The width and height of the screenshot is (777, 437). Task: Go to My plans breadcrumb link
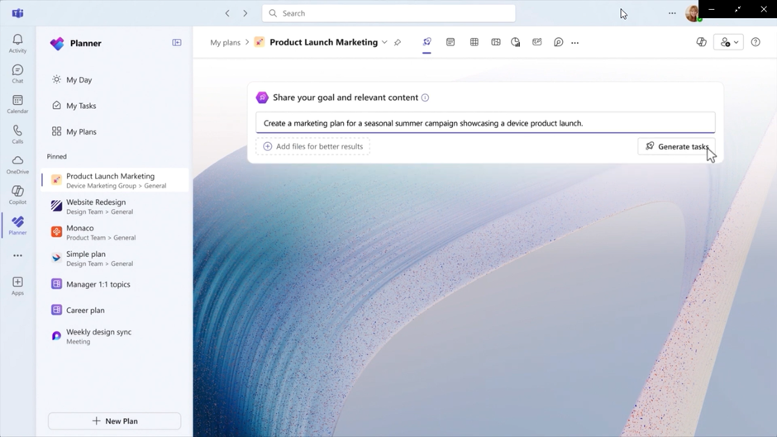click(x=225, y=43)
